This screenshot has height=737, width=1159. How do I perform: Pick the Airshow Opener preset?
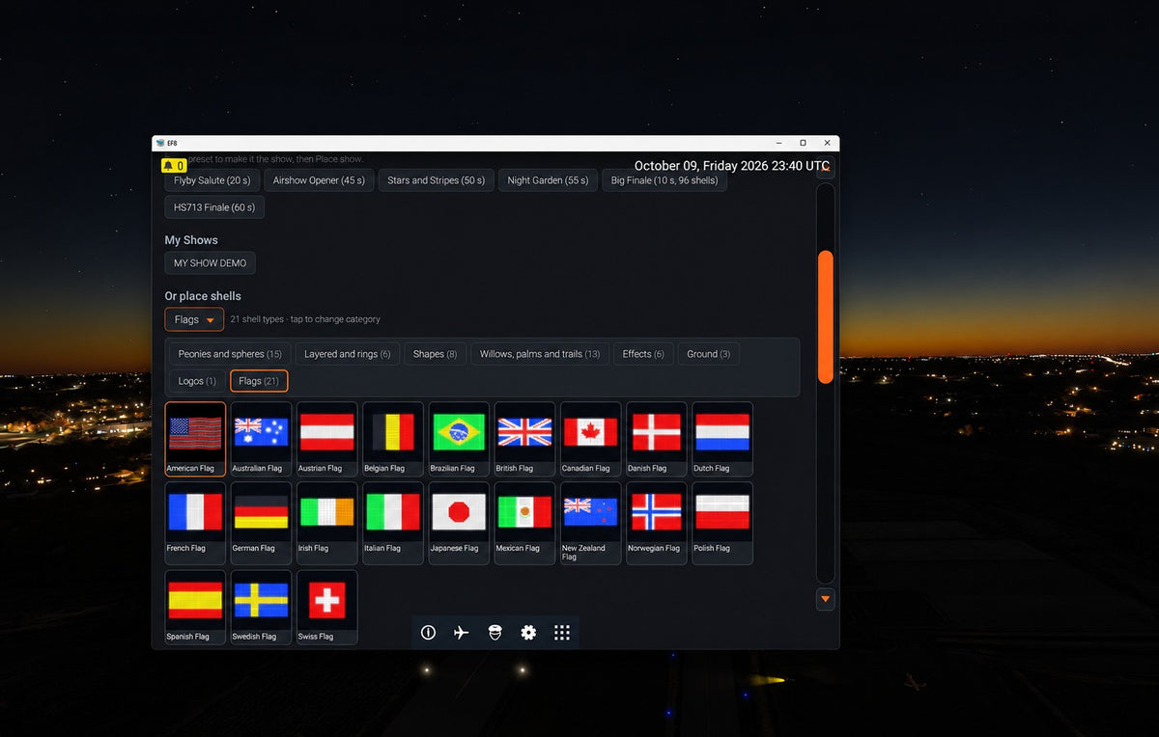pyautogui.click(x=319, y=180)
